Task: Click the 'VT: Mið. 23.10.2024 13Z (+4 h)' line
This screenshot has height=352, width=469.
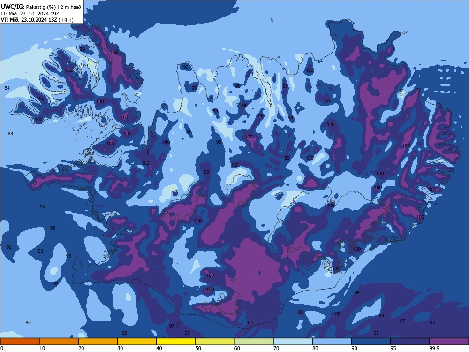Action: coord(37,20)
